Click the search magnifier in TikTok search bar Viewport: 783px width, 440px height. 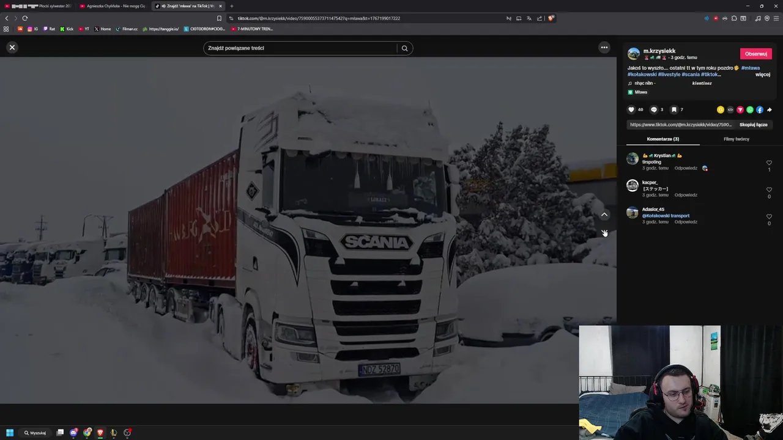[x=404, y=48]
